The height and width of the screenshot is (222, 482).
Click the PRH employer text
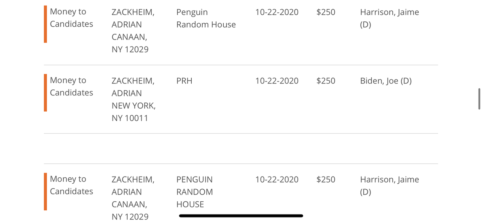[x=184, y=81]
